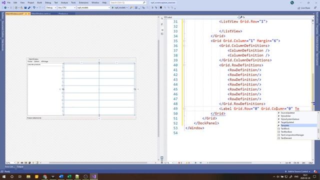
Task: Toggle the designer snap grid icon
Action: [x=22, y=163]
